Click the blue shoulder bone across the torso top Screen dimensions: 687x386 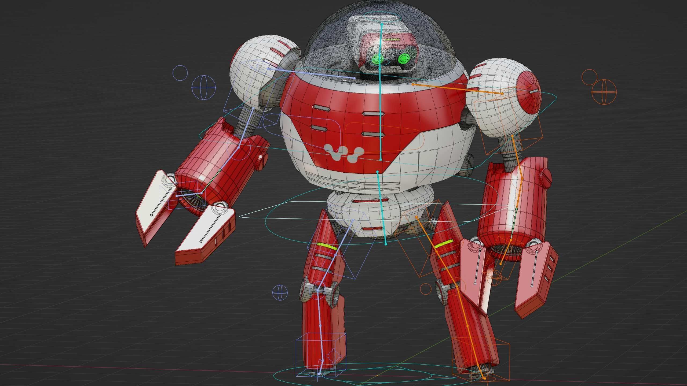(x=311, y=73)
